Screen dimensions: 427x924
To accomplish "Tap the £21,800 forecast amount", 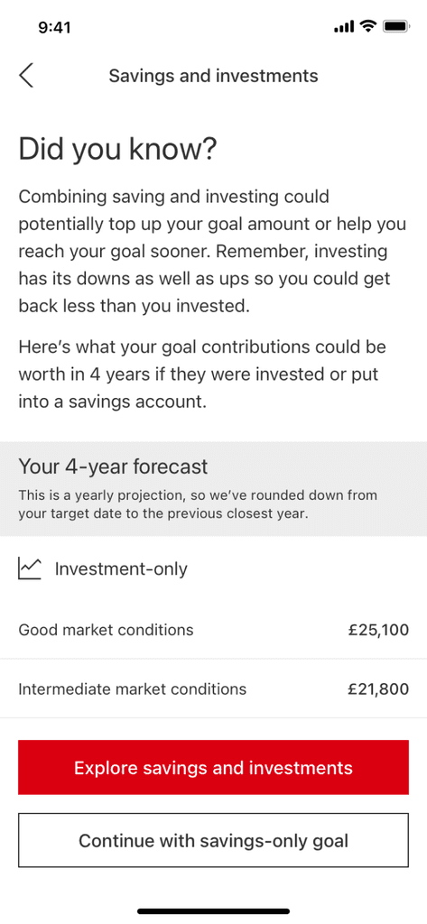I will (378, 688).
